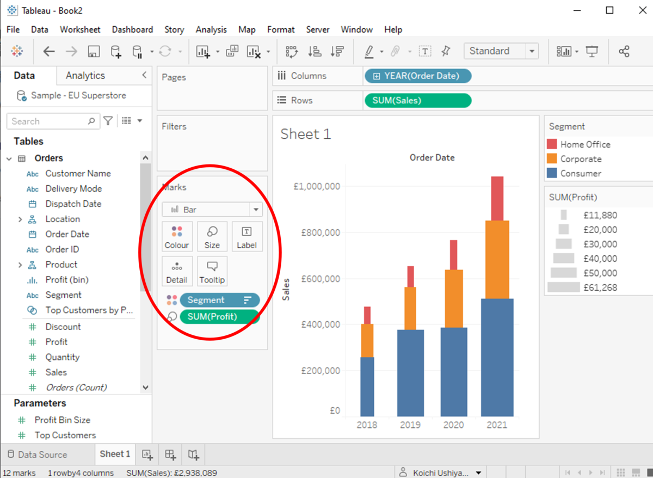The image size is (653, 478).
Task: Open Show Me chart icon
Action: point(564,52)
